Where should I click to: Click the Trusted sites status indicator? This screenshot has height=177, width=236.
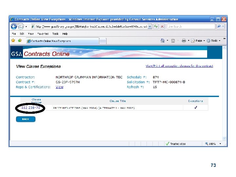pyautogui.click(x=176, y=144)
